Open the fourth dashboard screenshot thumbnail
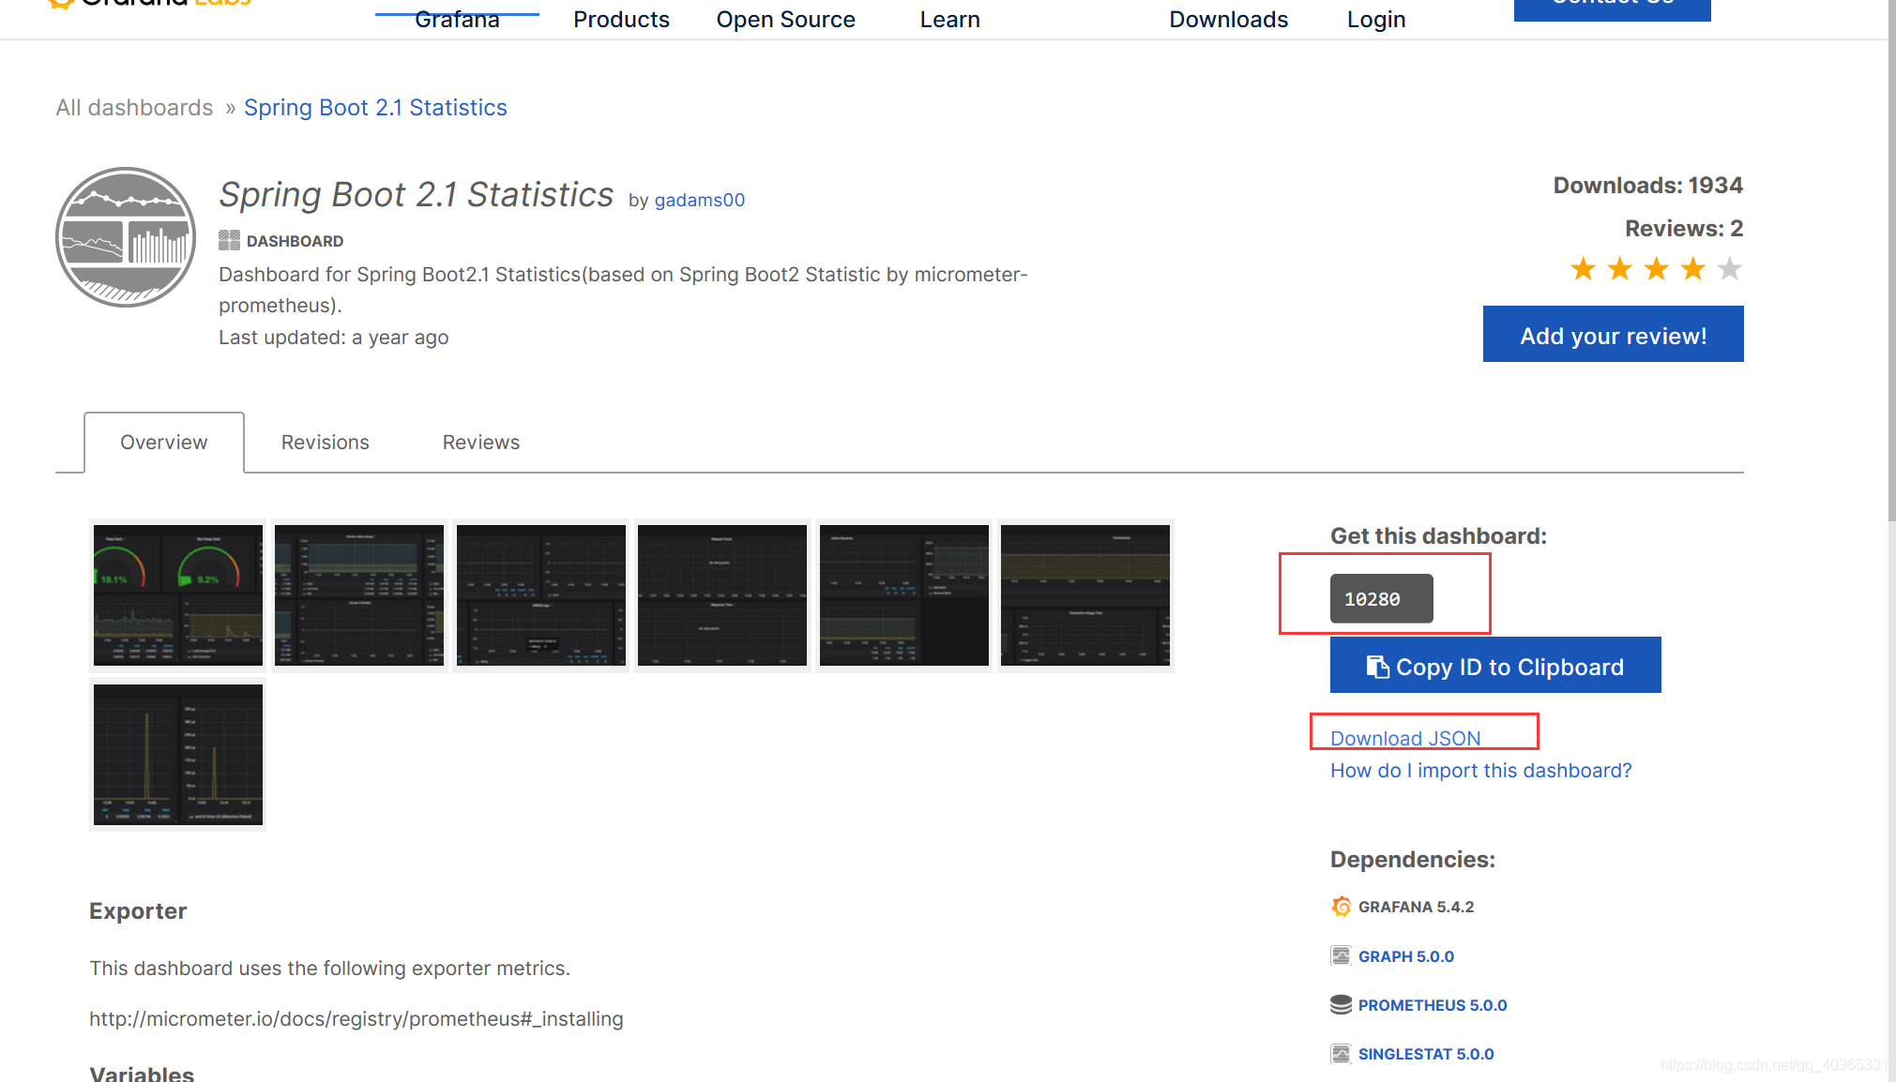Screen dimensions: 1896x1082 point(722,595)
